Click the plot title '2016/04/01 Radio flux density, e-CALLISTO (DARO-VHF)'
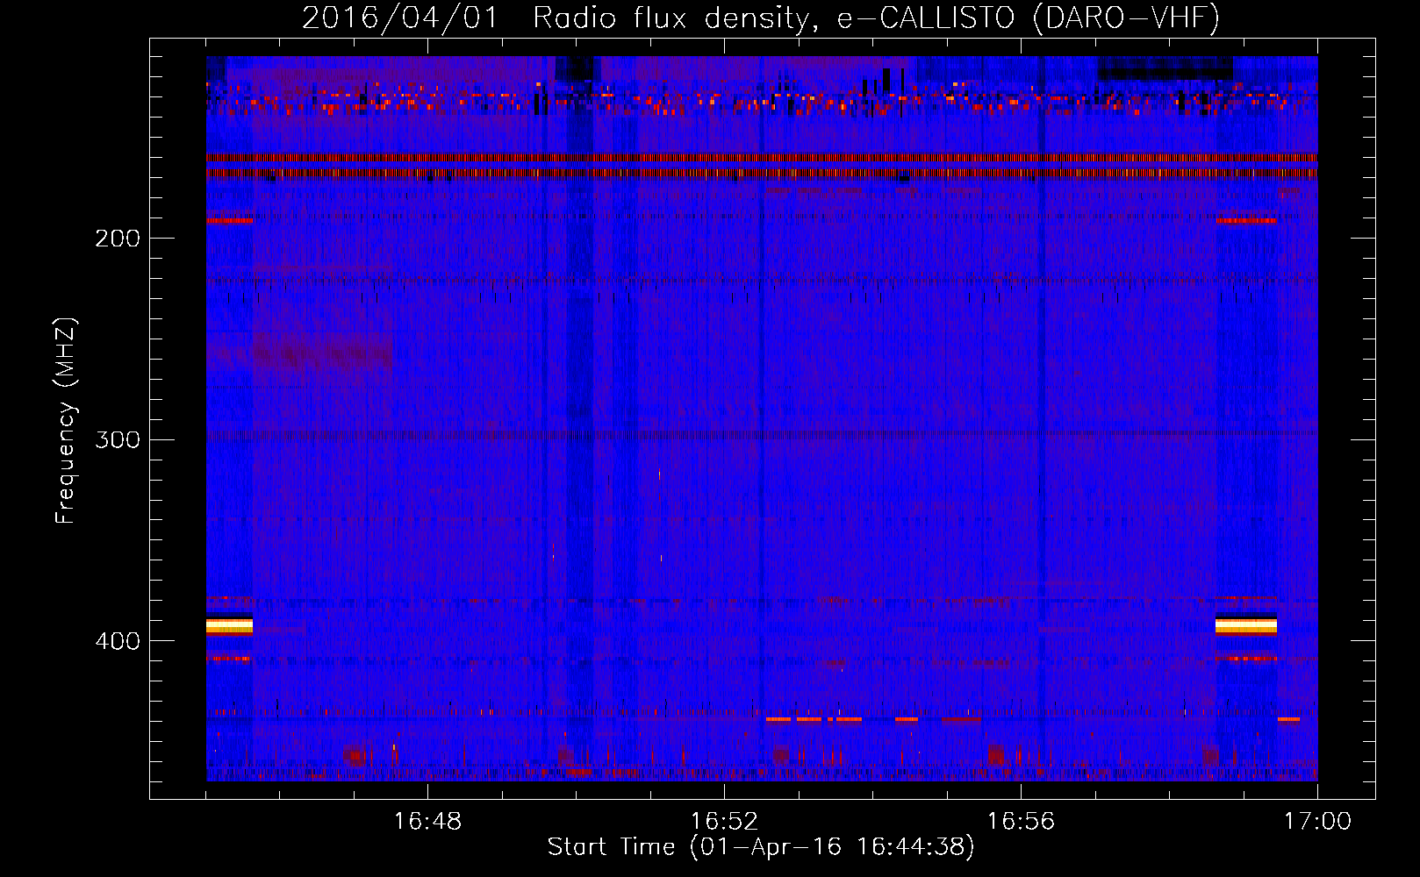This screenshot has width=1420, height=877. 761,18
